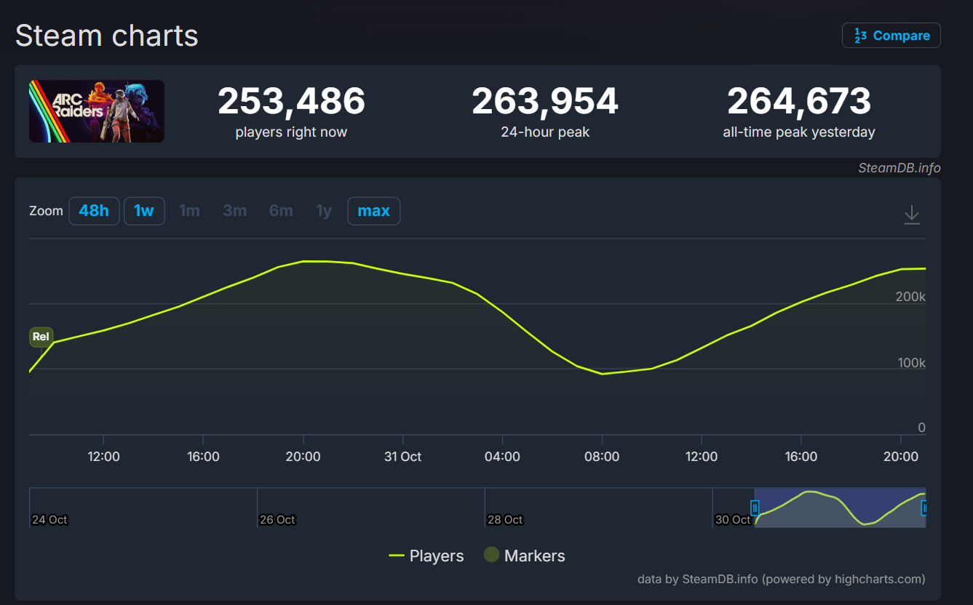The image size is (973, 605).
Task: Click the 264,673 all-time peak value
Action: point(799,101)
